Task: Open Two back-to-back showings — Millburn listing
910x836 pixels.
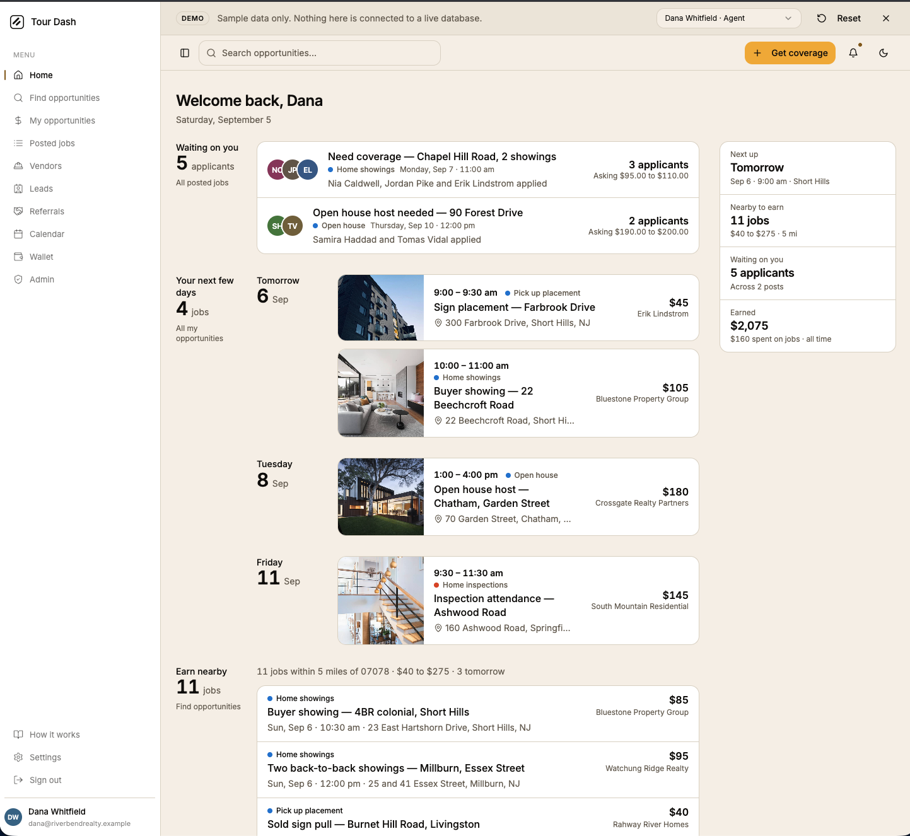Action: click(x=478, y=770)
